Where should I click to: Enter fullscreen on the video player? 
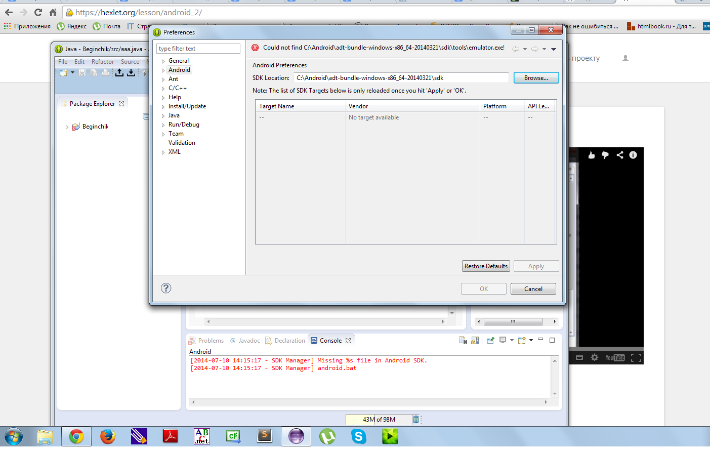point(636,357)
